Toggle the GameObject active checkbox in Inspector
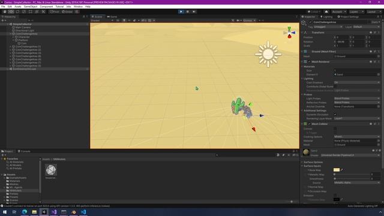 click(310, 22)
